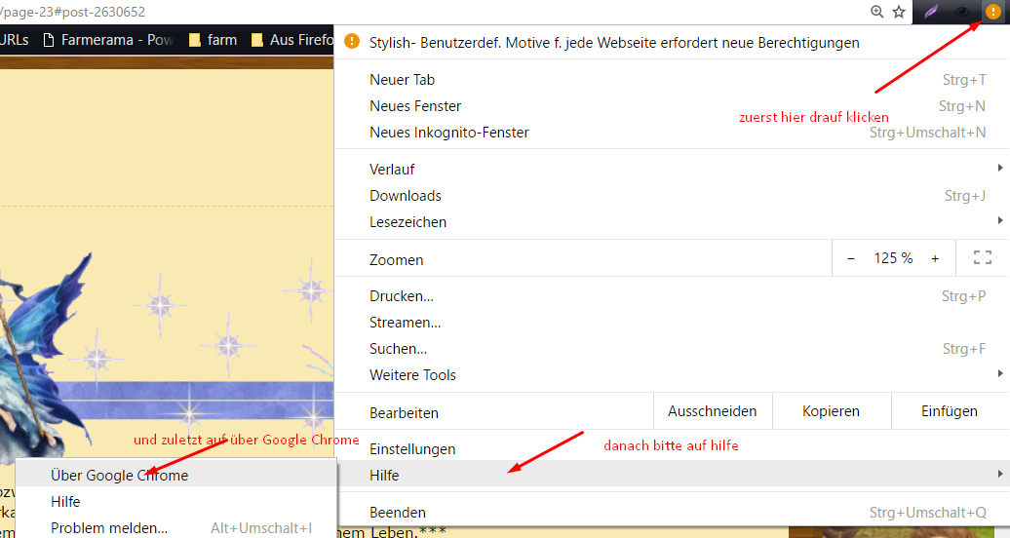Viewport: 1010px width, 538px height.
Task: Select Hilfe in the Hilfe submenu
Action: click(x=175, y=502)
